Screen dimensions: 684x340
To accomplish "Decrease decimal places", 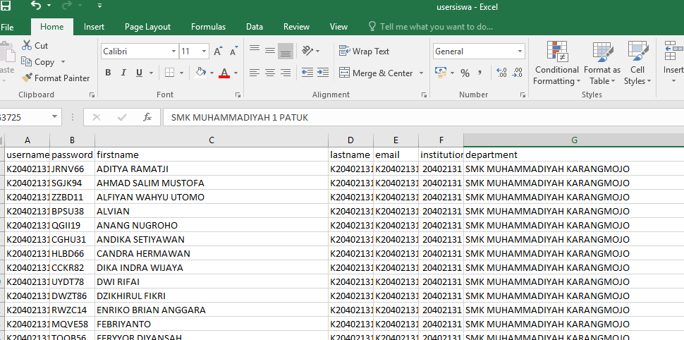I will (x=518, y=73).
